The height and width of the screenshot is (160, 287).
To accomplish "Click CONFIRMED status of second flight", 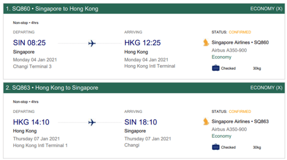I will [240, 111].
